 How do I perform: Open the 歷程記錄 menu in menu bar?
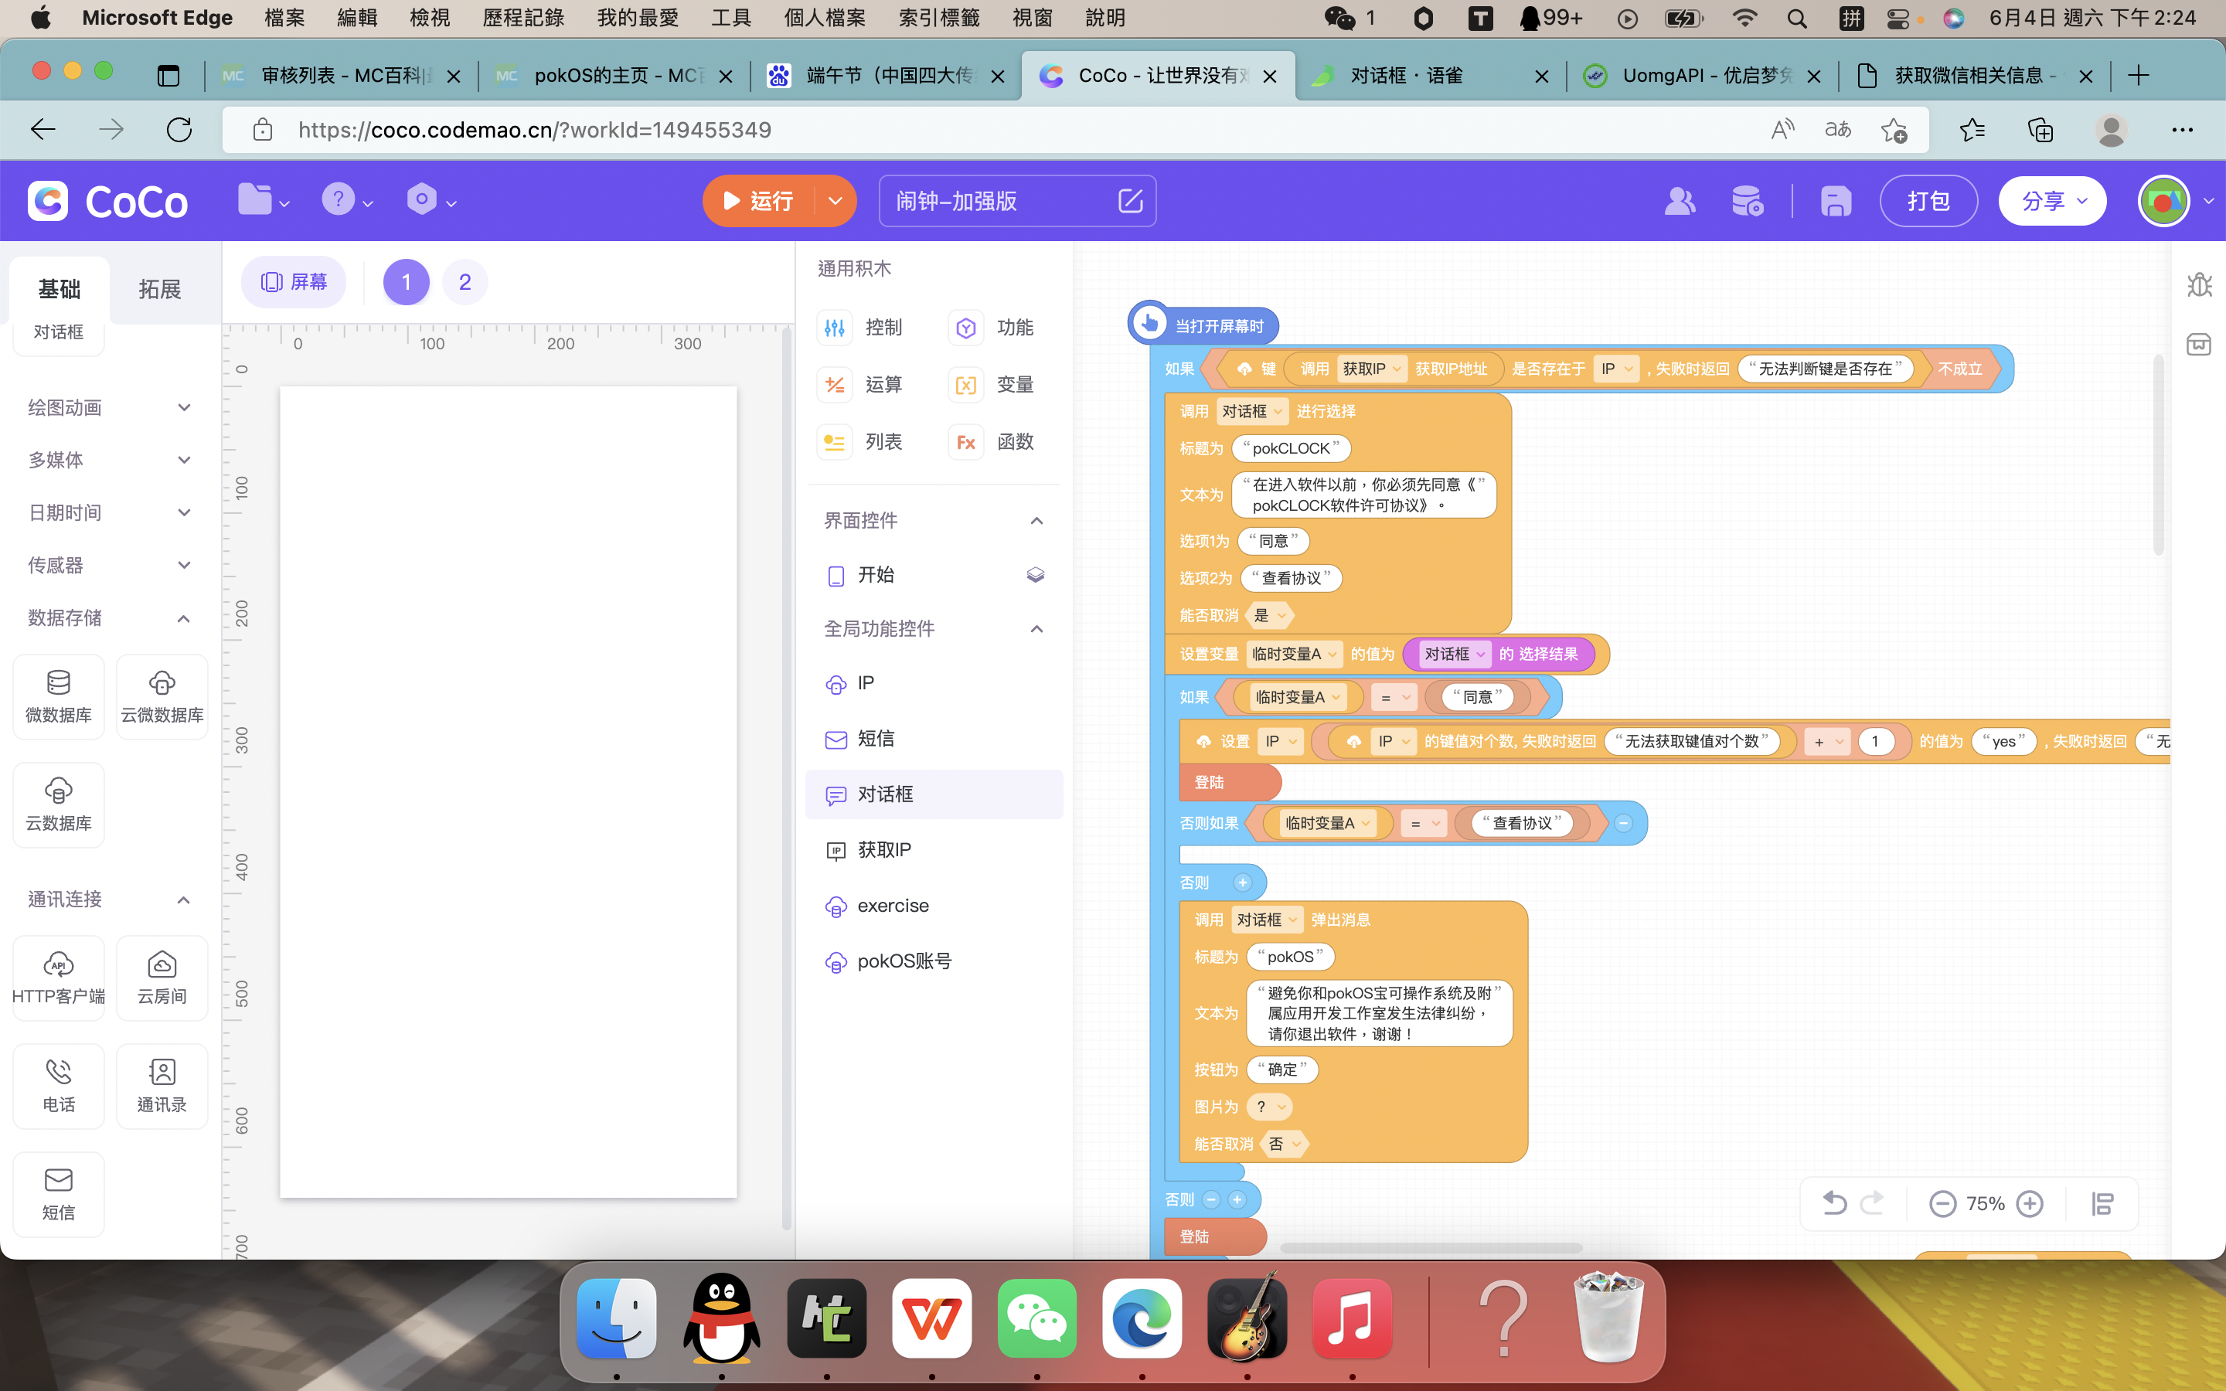[x=523, y=19]
